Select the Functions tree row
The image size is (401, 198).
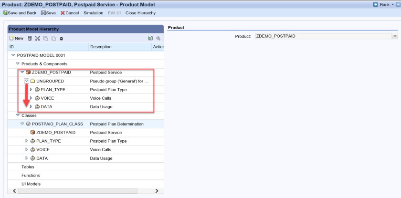[85, 175]
